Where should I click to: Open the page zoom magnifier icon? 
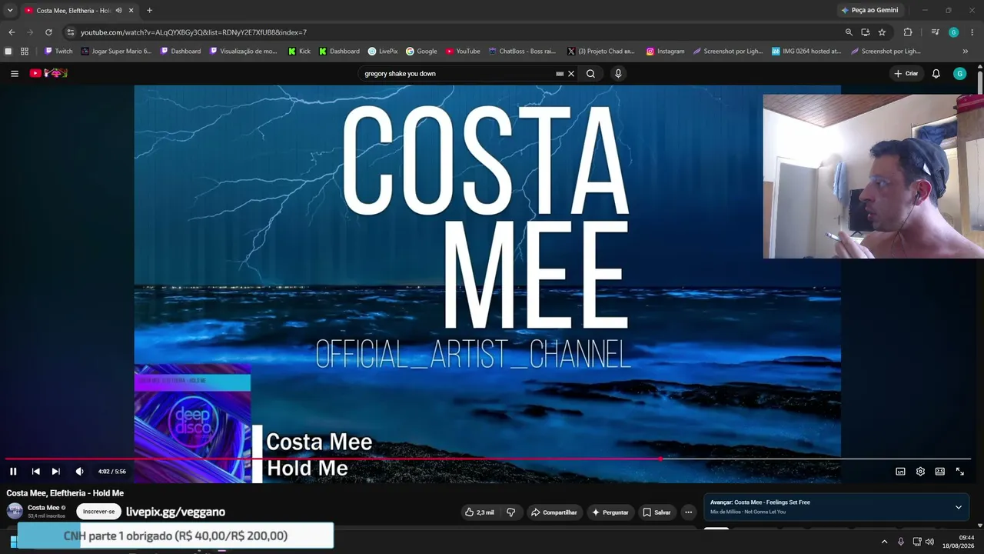coord(849,32)
